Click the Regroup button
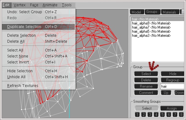This screenshot has height=120, width=186. pos(173,80)
